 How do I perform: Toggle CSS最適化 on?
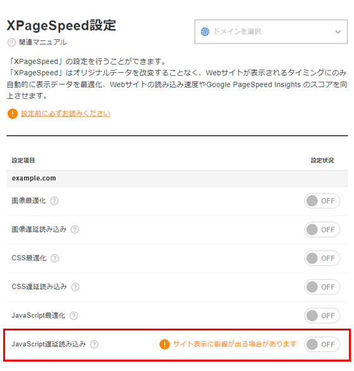tap(322, 258)
